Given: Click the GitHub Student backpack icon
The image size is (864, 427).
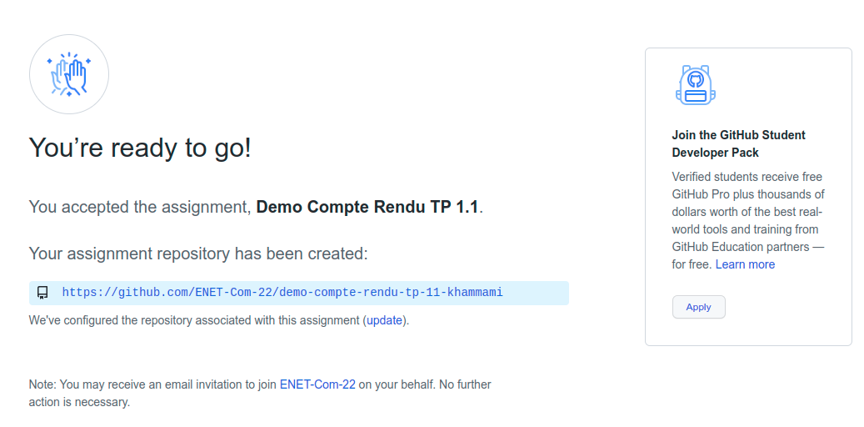Looking at the screenshot, I should pos(695,85).
